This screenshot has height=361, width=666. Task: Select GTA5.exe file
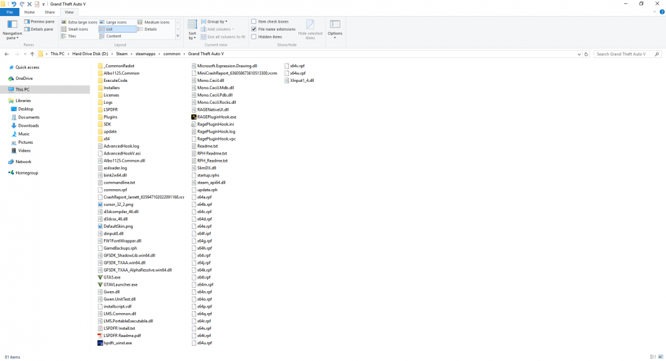[x=109, y=277]
